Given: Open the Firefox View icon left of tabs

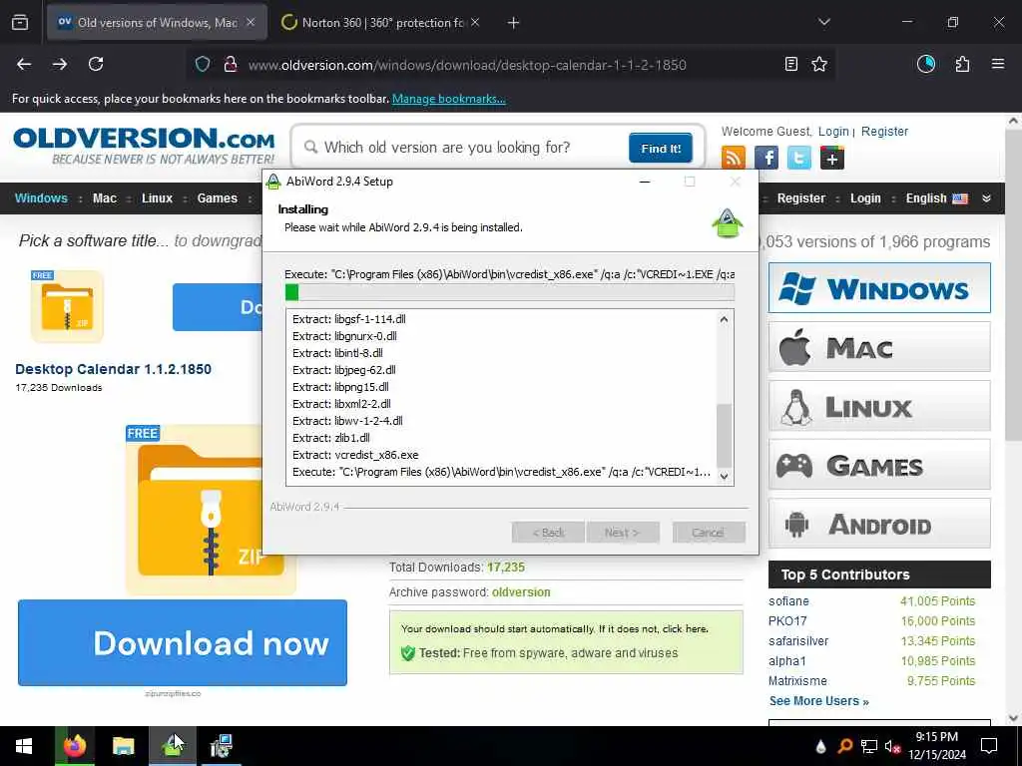Looking at the screenshot, I should (20, 22).
